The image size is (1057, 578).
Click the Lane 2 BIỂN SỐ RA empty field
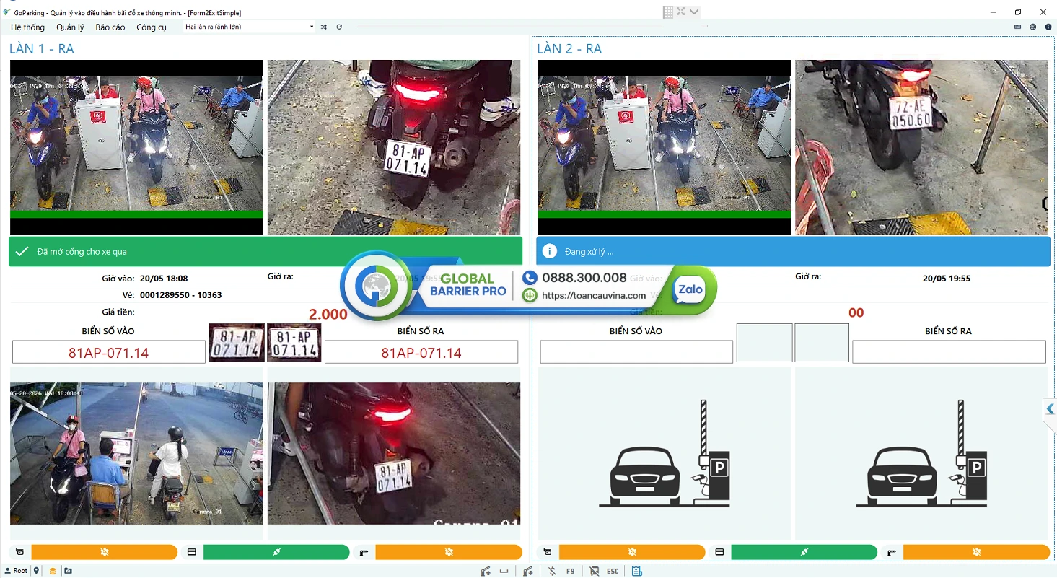949,352
